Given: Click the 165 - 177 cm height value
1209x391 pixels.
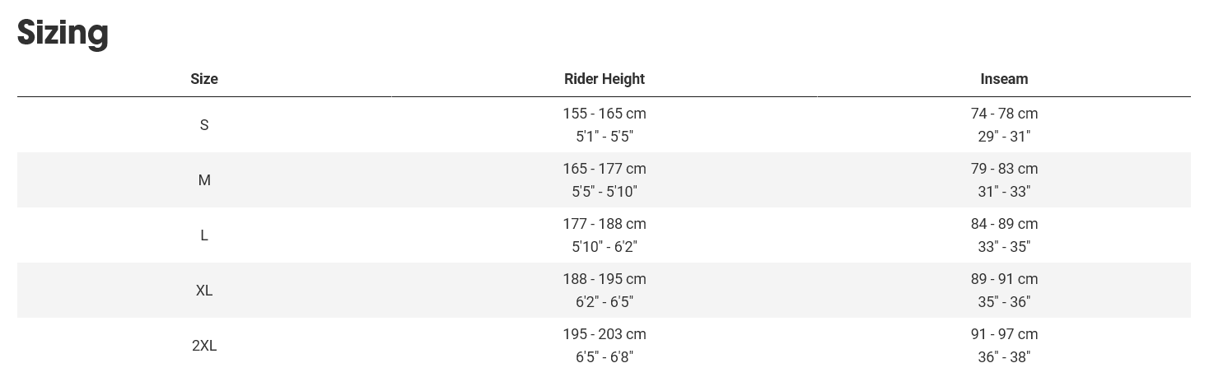Looking at the screenshot, I should (604, 169).
